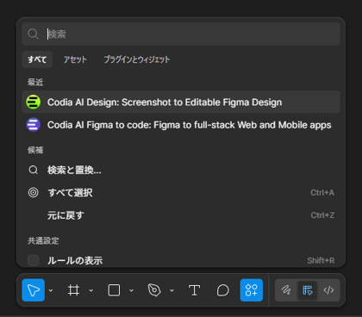Toggle the Actions resources button
Viewport: 362px width, 317px height.
coord(252,290)
